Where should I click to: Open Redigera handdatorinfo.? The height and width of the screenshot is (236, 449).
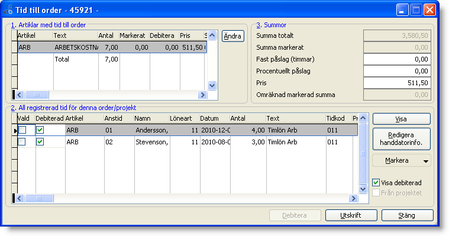point(402,139)
